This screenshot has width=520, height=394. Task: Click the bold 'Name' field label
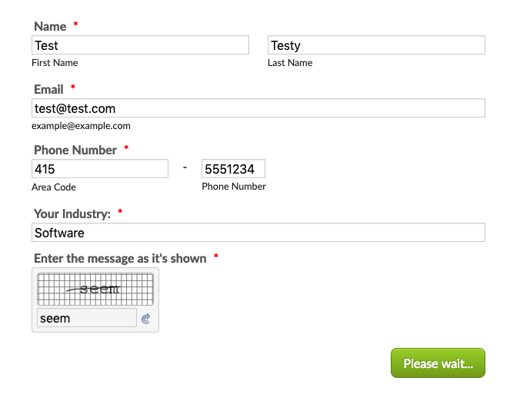click(x=50, y=26)
